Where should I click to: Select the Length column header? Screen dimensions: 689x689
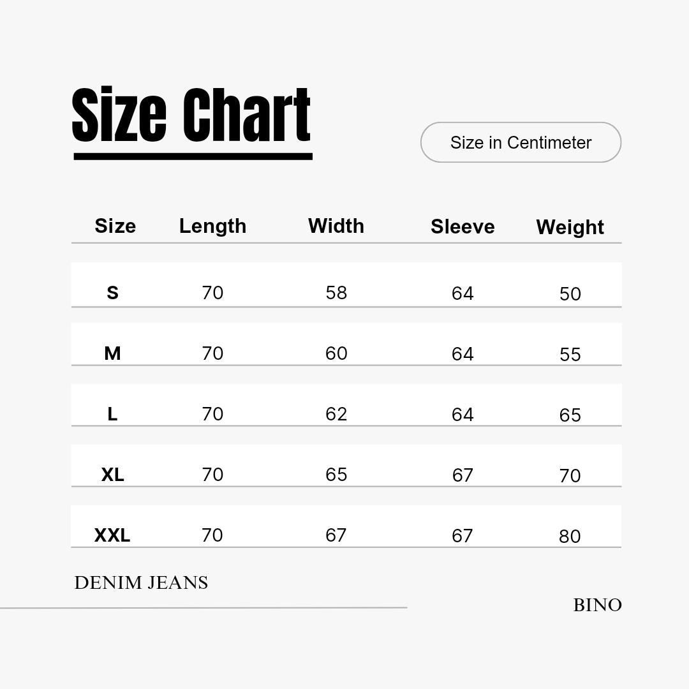pyautogui.click(x=212, y=226)
